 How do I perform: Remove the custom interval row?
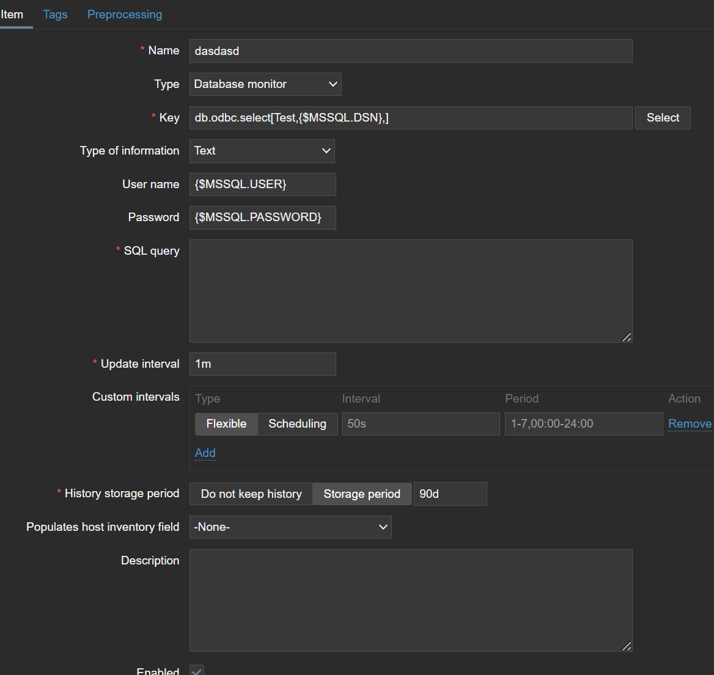[x=690, y=424]
